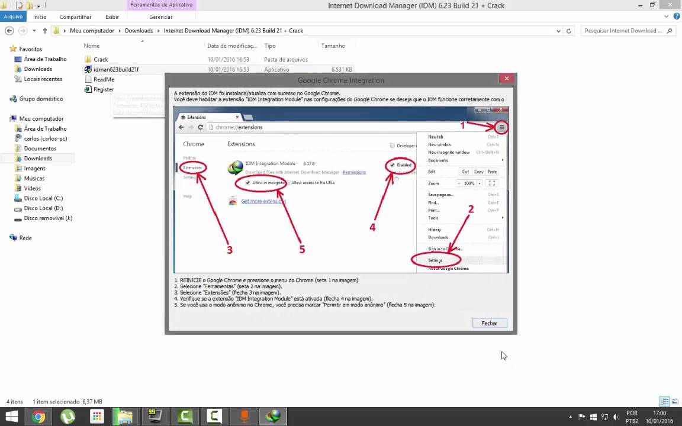Expand the ribbon with the chevron
Screen dimensions: 682x426
click(x=667, y=17)
